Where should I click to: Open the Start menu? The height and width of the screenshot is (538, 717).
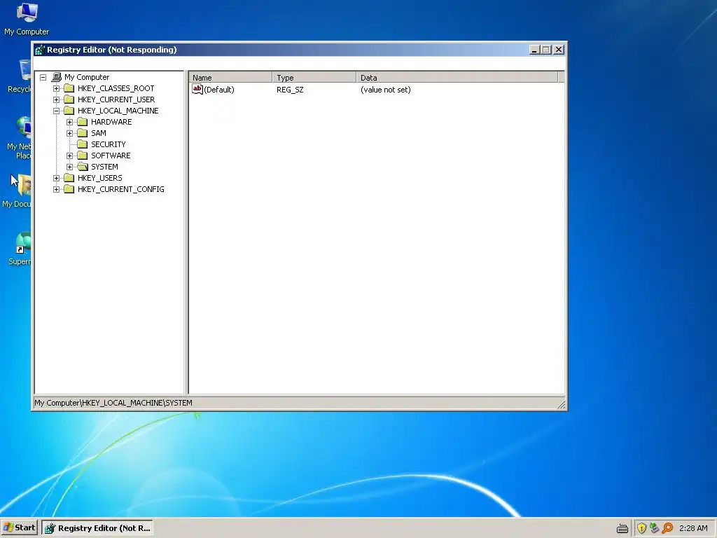(19, 528)
